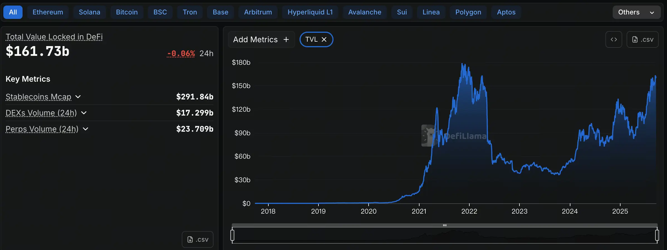Select the Aptos chain tab

point(506,12)
